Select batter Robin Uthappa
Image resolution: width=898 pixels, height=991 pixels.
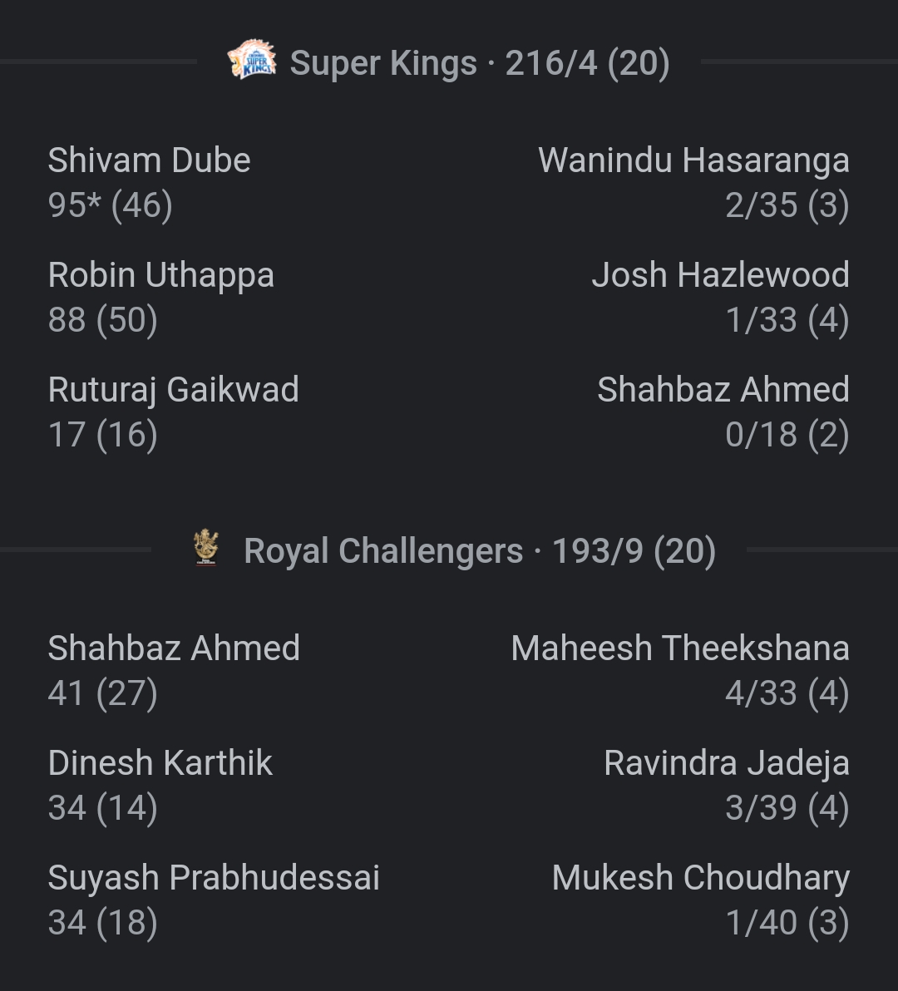[x=160, y=275]
